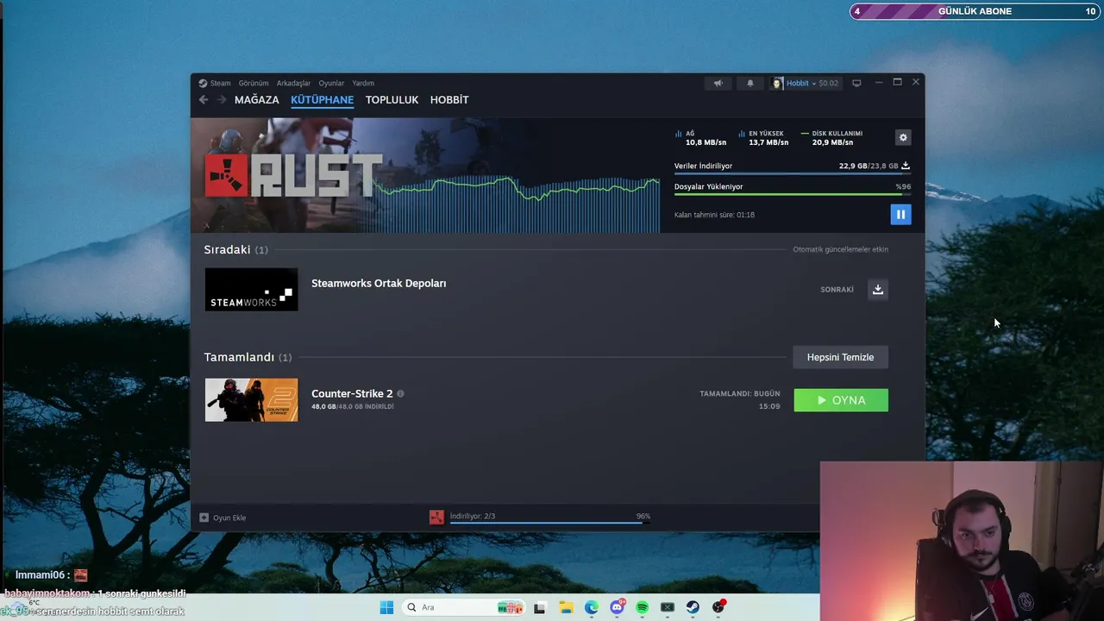
Task: Select Steamworks Ortak Depoları title
Action: point(379,283)
